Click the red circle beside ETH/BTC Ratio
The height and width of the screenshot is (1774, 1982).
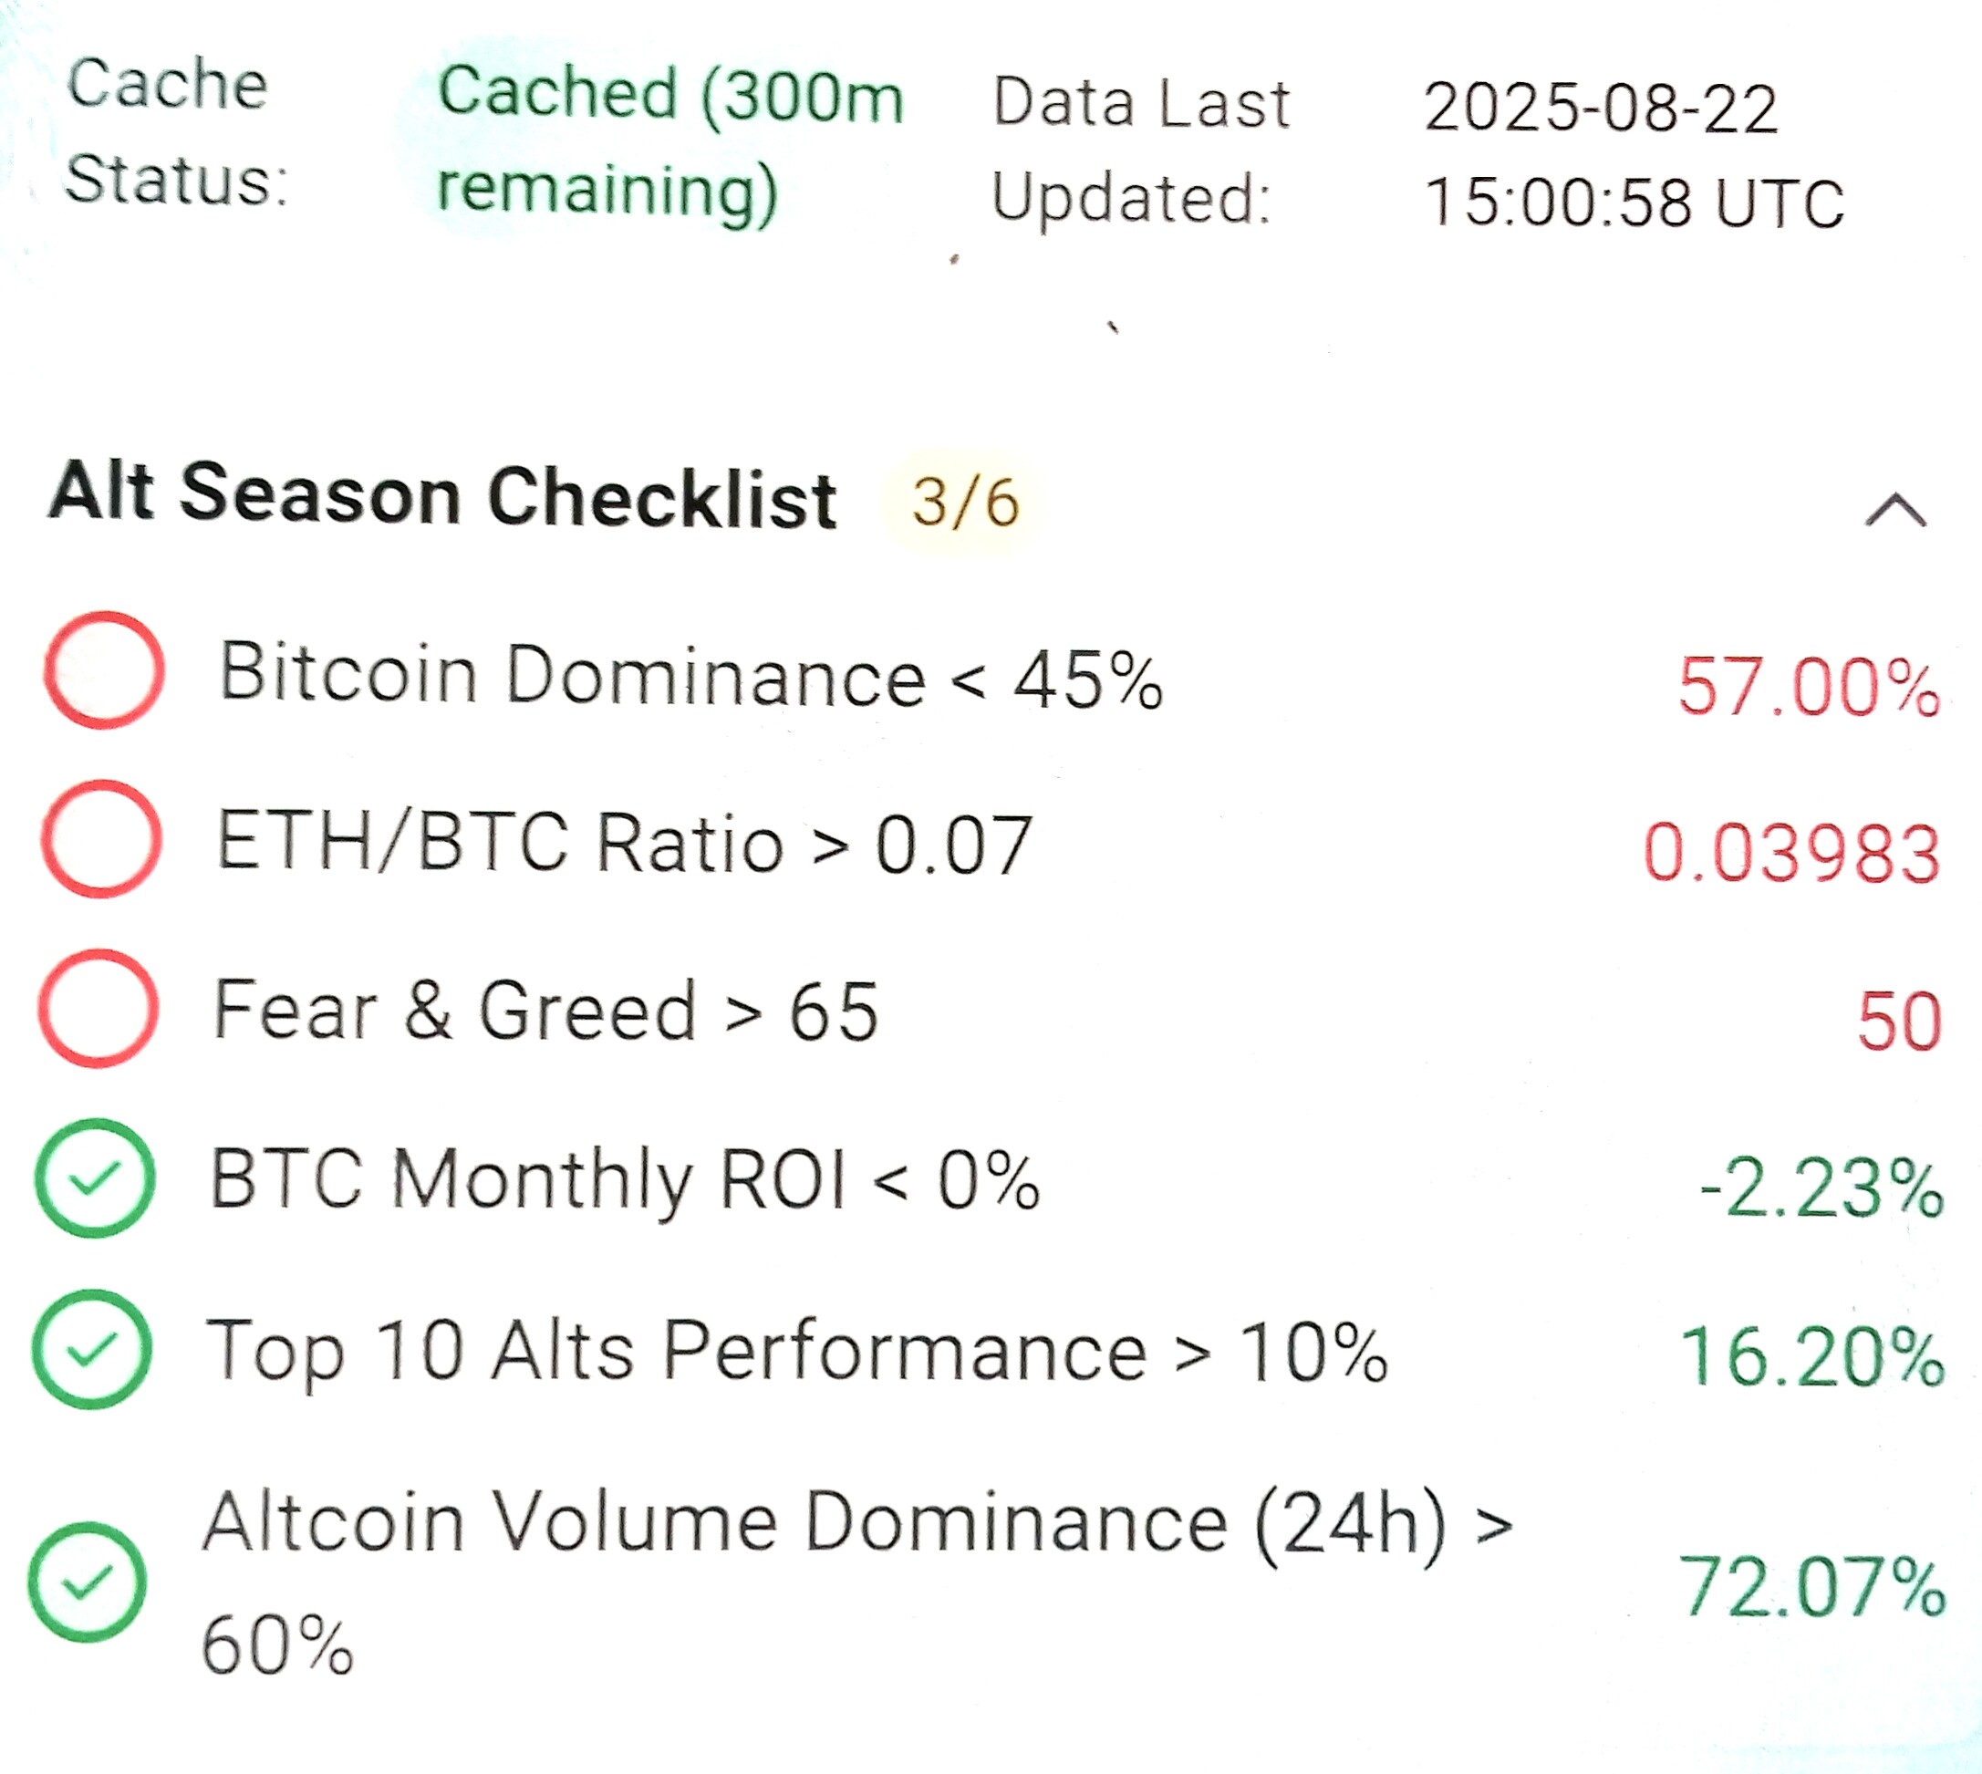(101, 838)
